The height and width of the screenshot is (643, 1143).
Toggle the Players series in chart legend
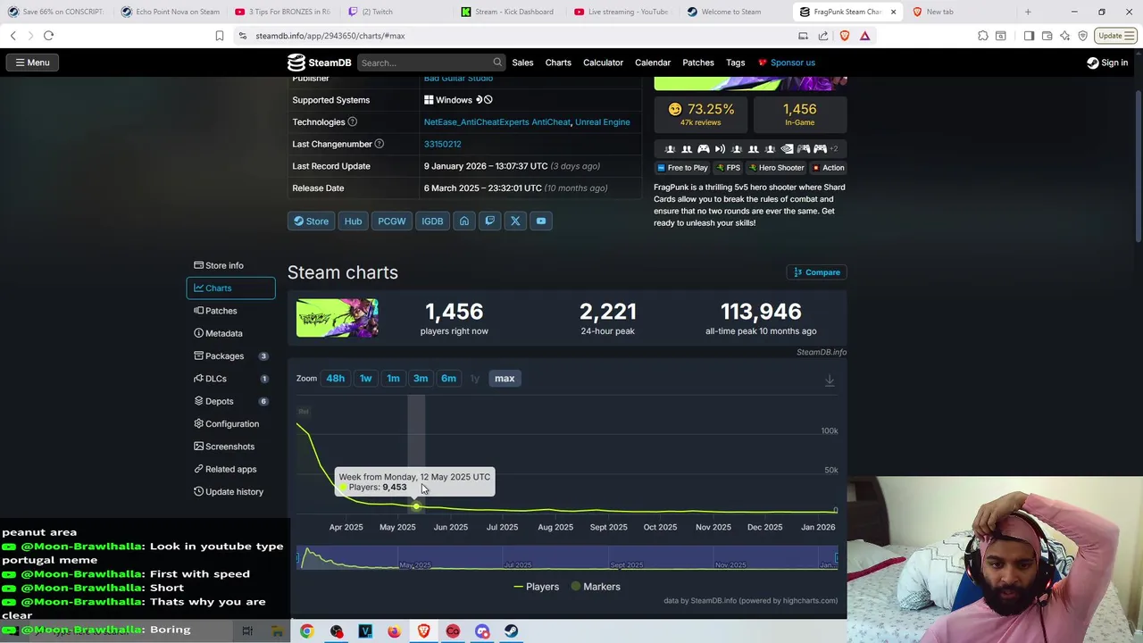click(536, 587)
